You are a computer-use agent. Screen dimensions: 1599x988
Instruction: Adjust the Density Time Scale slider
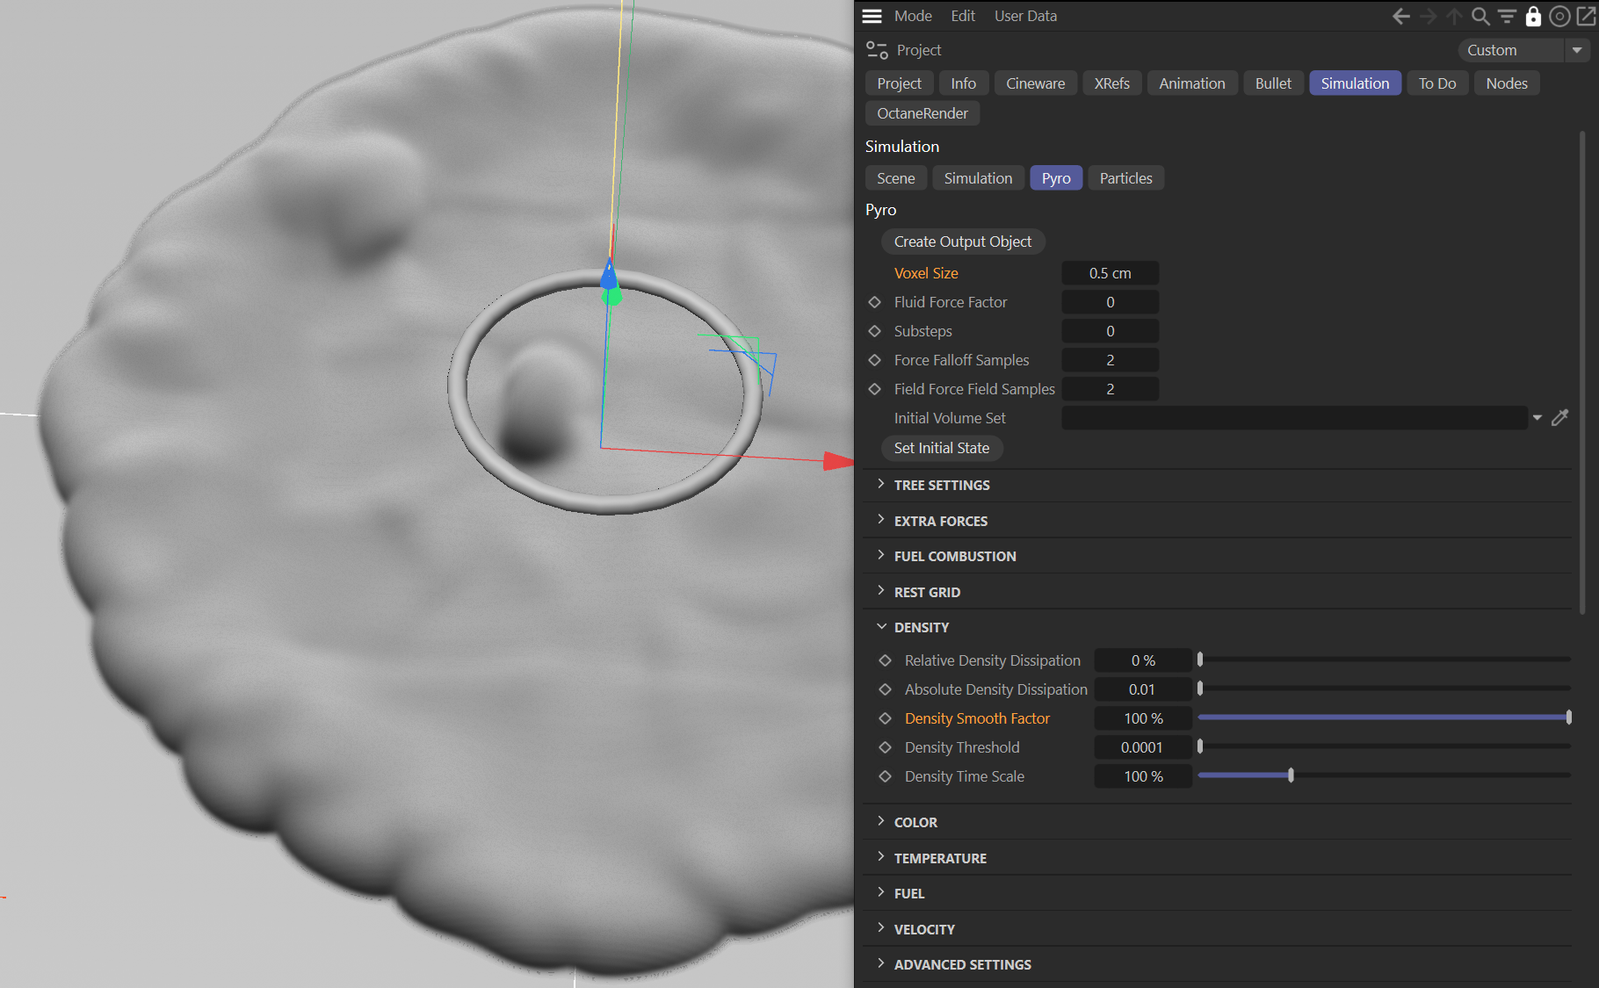(x=1384, y=775)
